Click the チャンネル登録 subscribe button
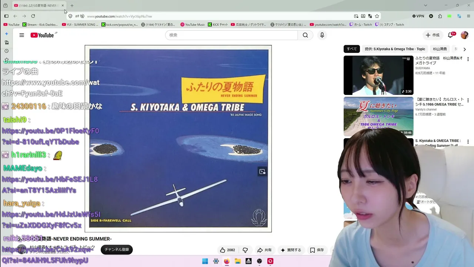 click(x=117, y=250)
